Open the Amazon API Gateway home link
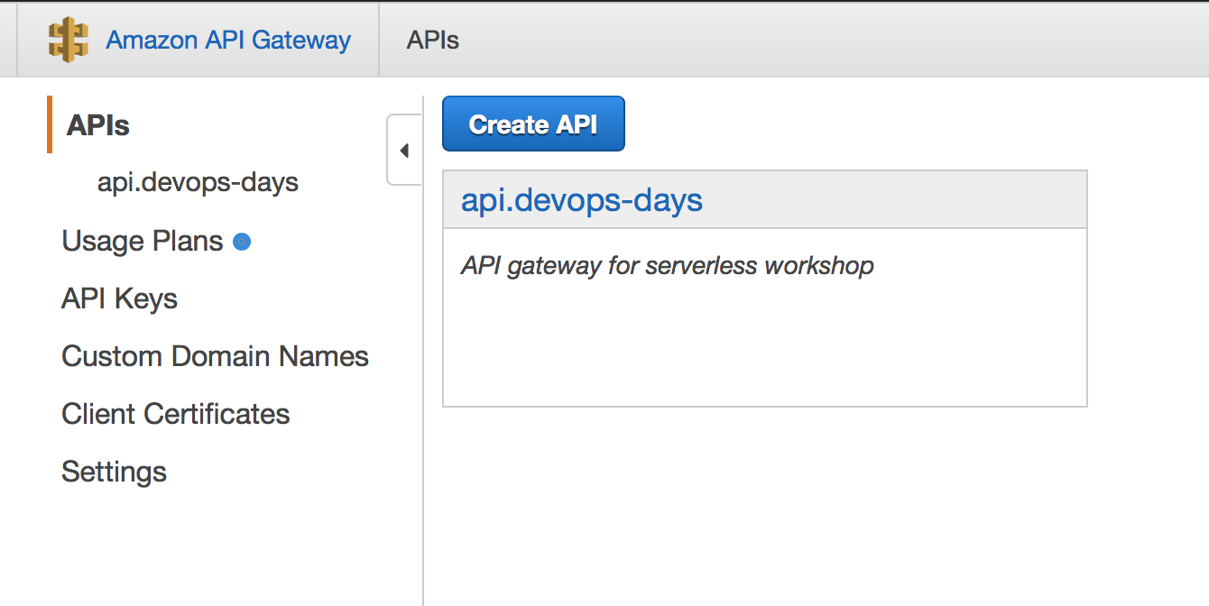 (228, 41)
